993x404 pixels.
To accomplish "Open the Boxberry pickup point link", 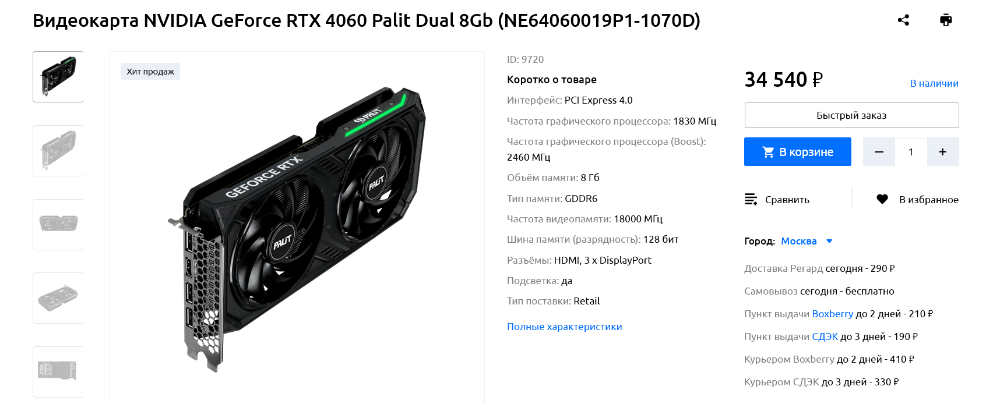I will [x=832, y=314].
